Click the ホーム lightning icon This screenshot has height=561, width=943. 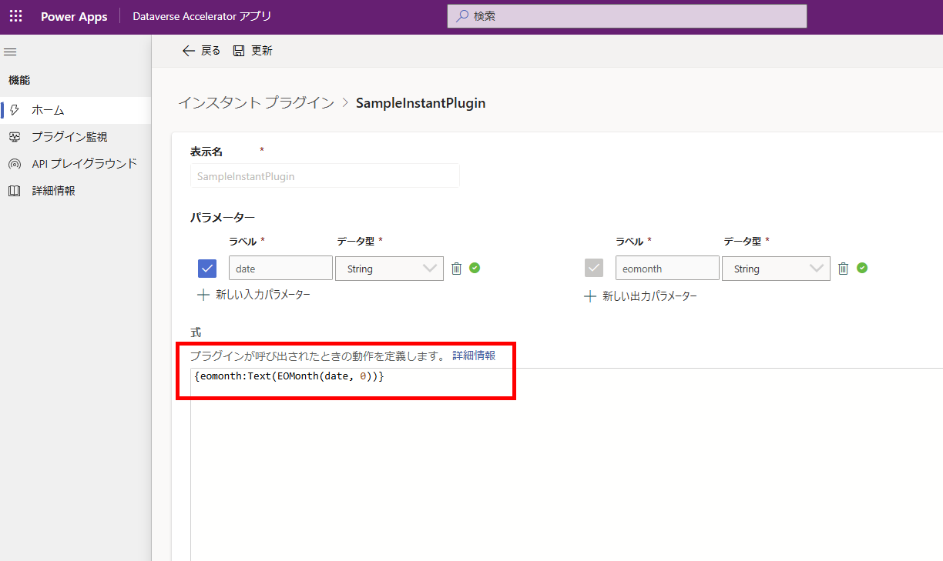coord(15,110)
